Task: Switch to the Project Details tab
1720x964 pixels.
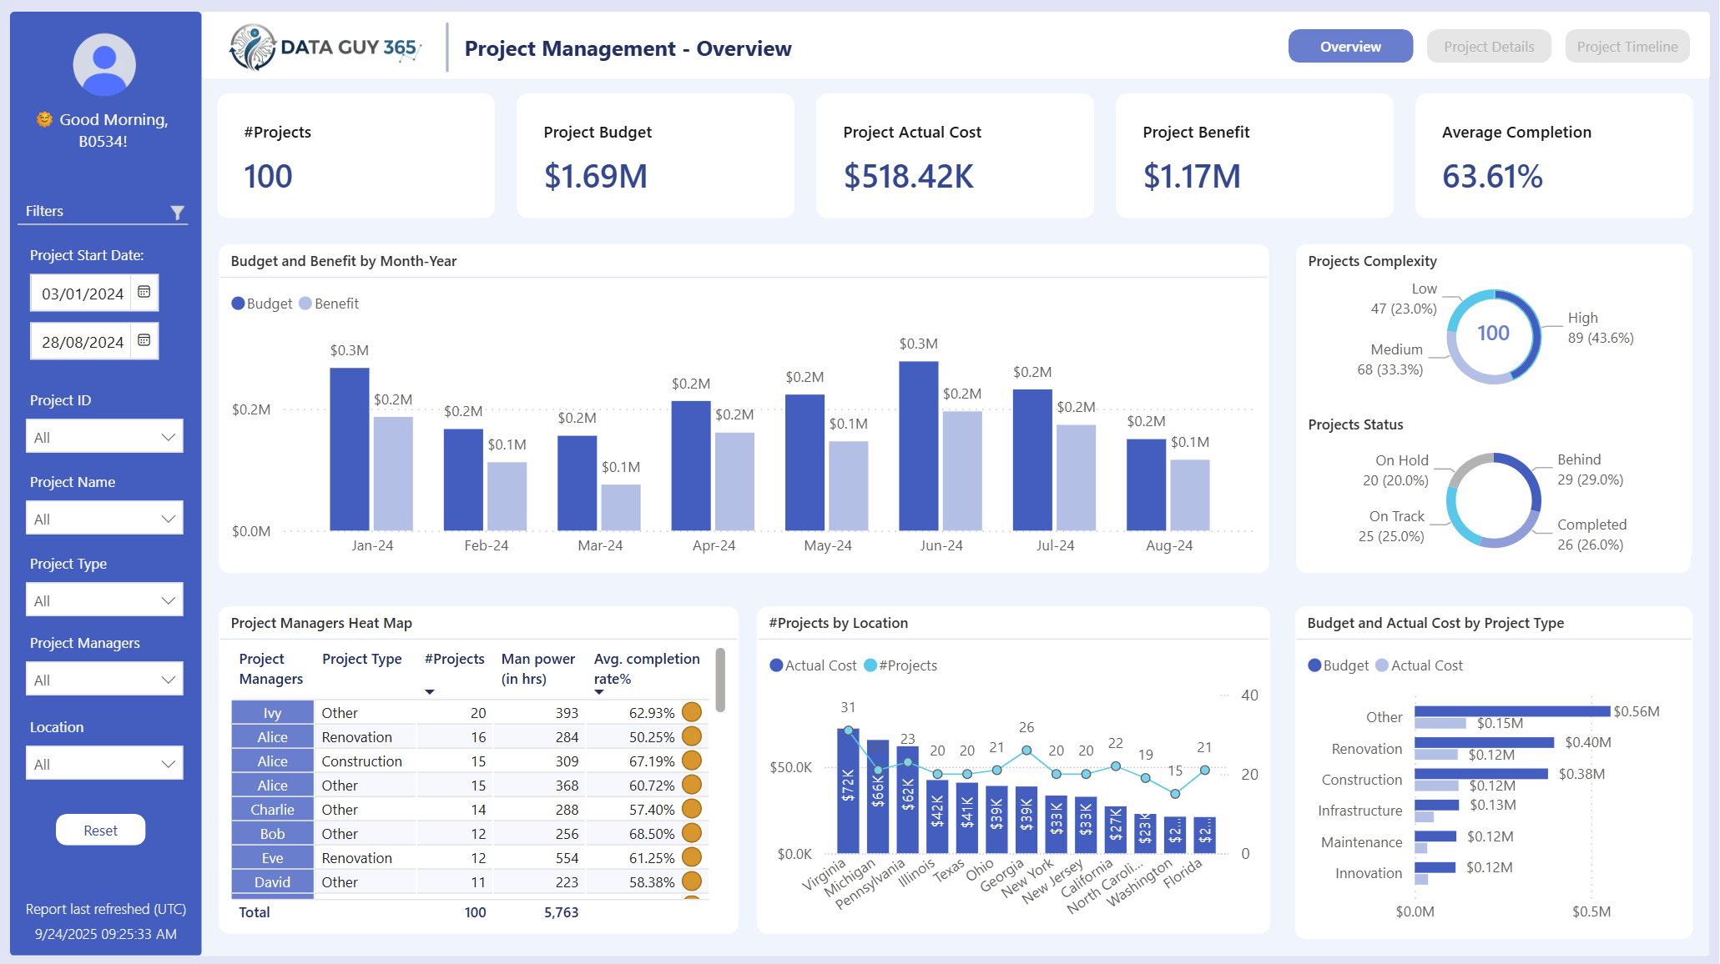Action: click(1488, 47)
